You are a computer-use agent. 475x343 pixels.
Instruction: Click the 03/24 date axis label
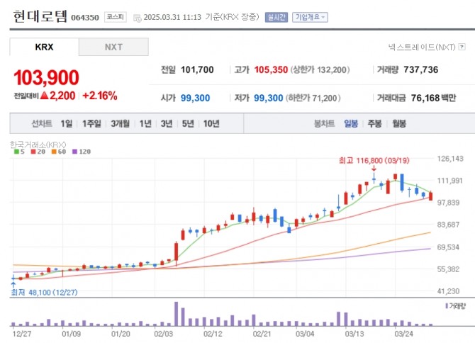(x=403, y=334)
